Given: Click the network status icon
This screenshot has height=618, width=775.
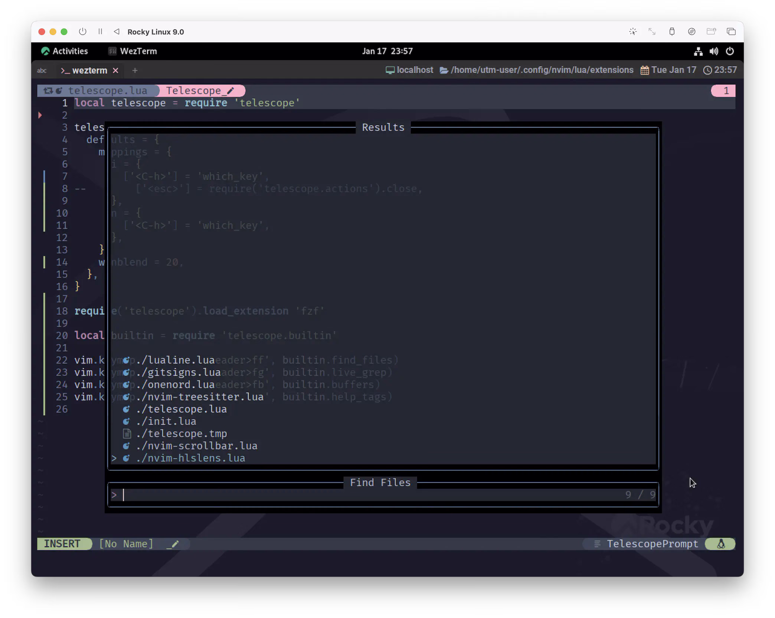Looking at the screenshot, I should point(698,51).
